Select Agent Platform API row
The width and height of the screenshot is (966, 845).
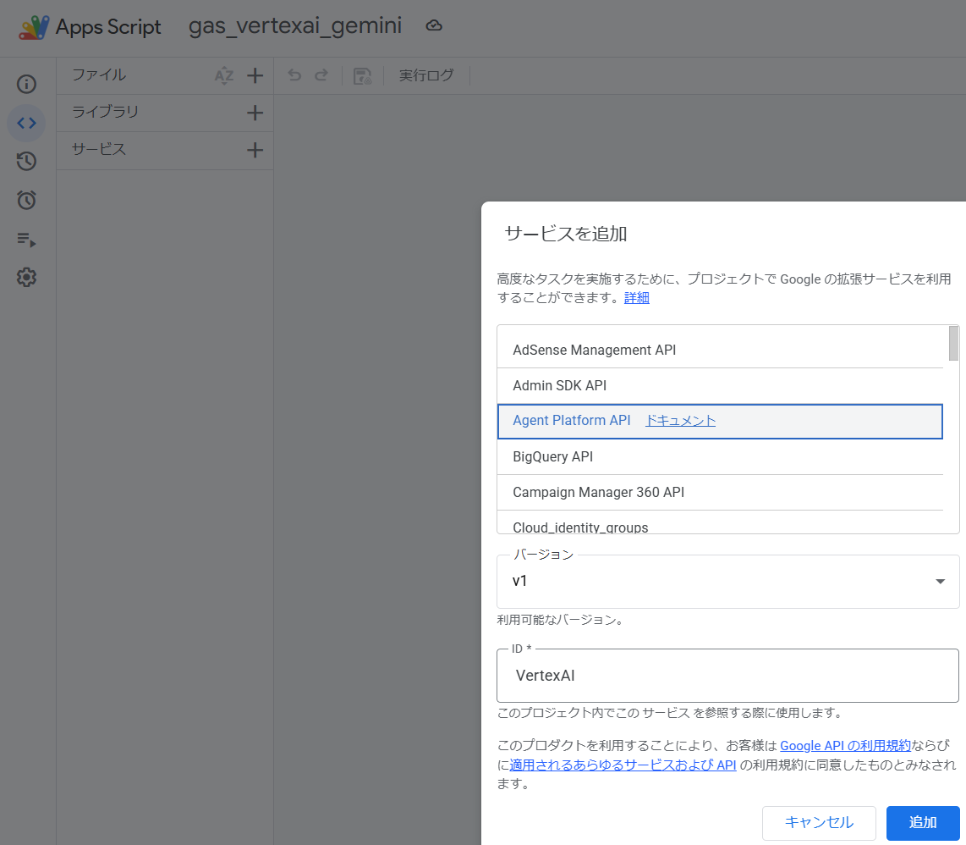[720, 422]
